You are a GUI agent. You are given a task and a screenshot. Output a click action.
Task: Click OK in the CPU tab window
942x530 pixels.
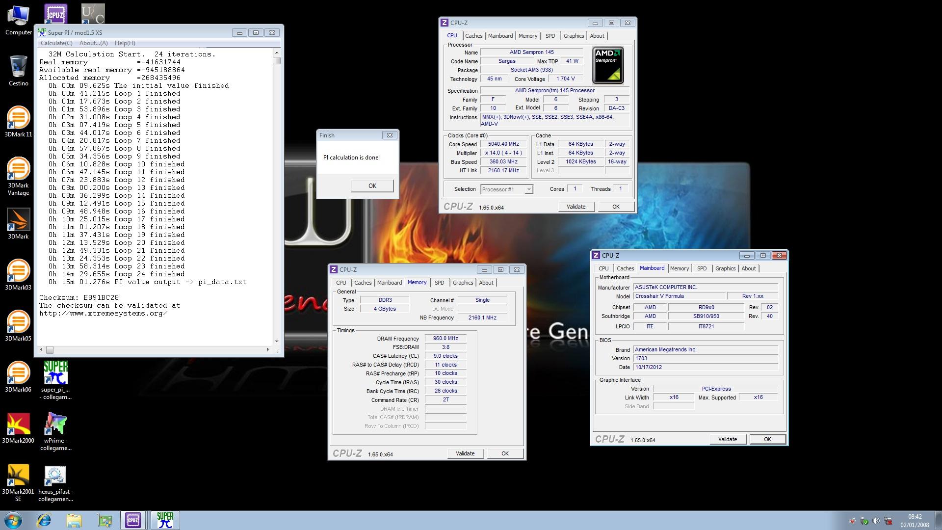616,207
